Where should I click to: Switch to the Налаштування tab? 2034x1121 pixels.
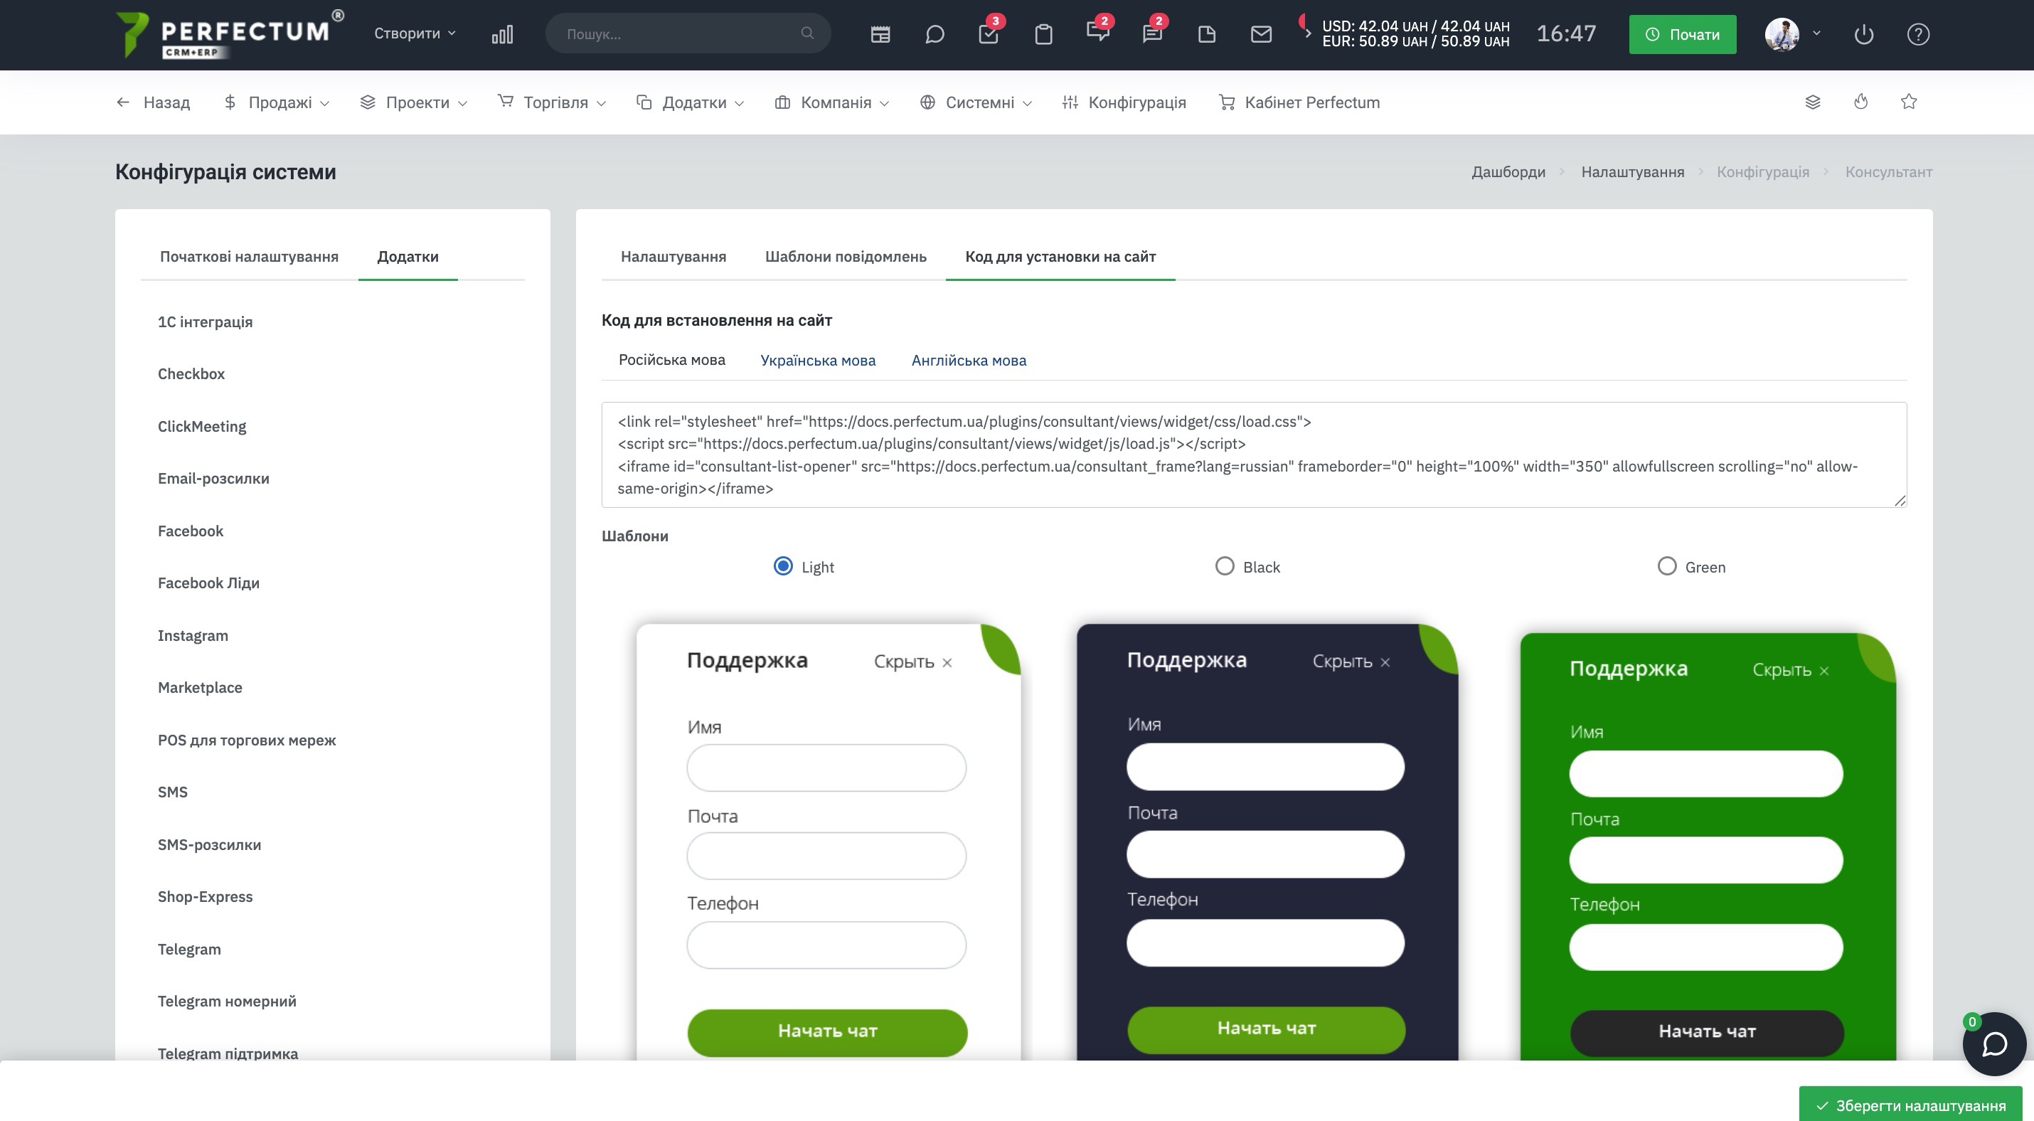673,257
